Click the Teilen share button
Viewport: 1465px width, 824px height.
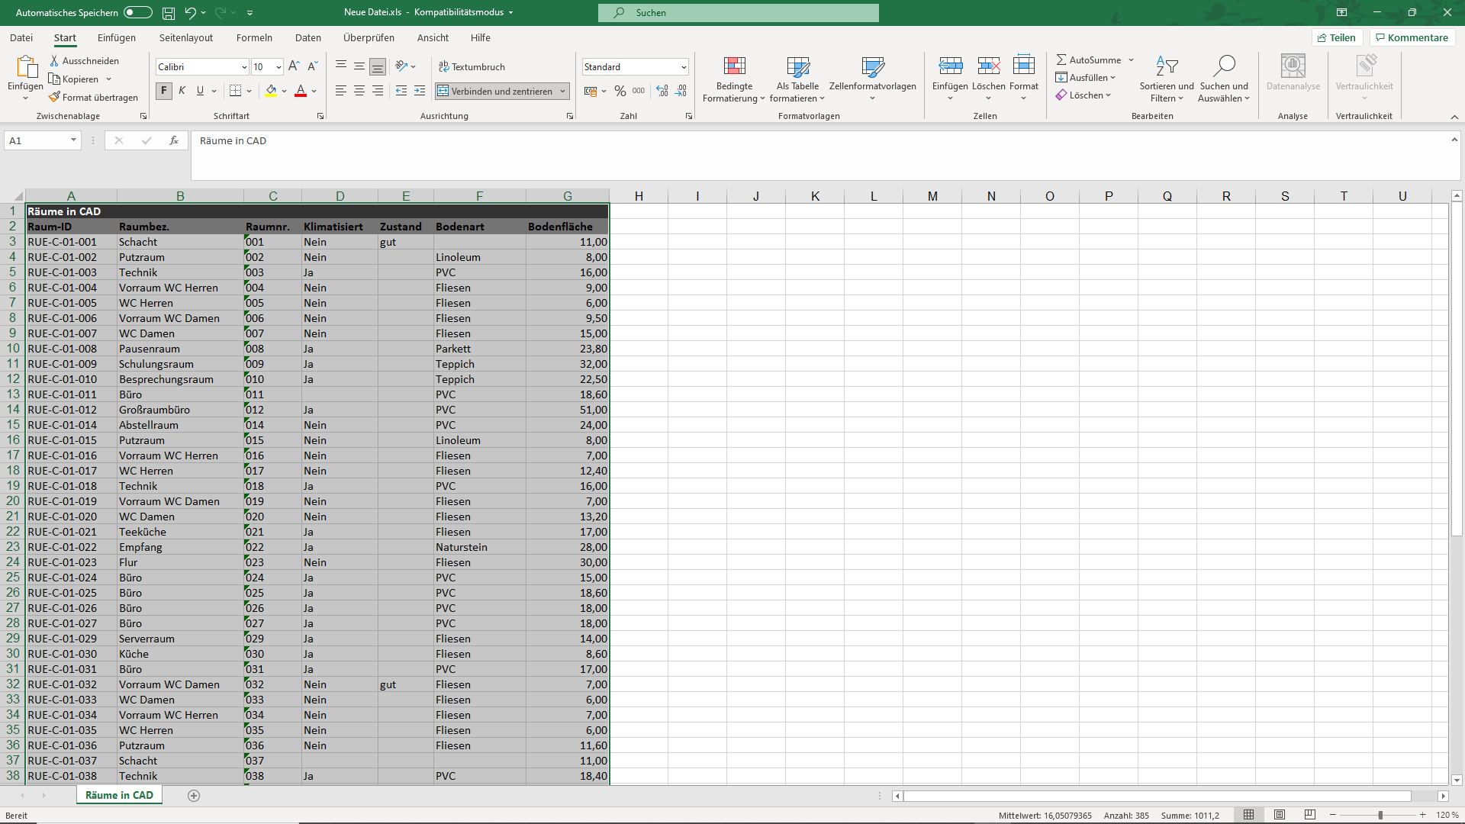(1337, 37)
